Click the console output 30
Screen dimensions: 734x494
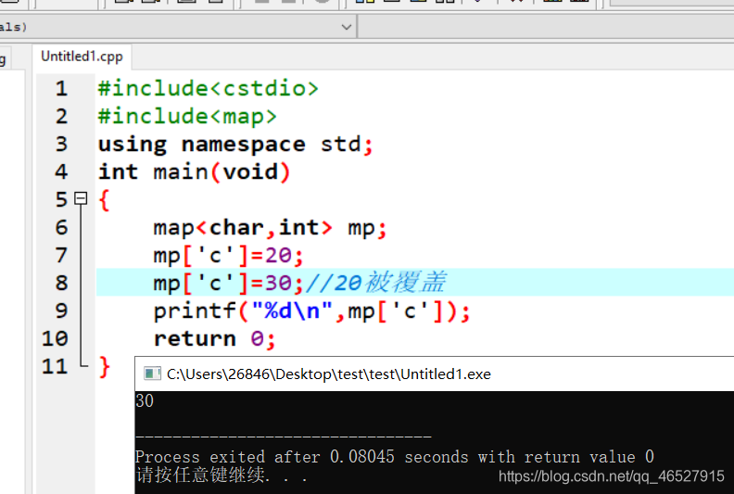pyautogui.click(x=145, y=400)
